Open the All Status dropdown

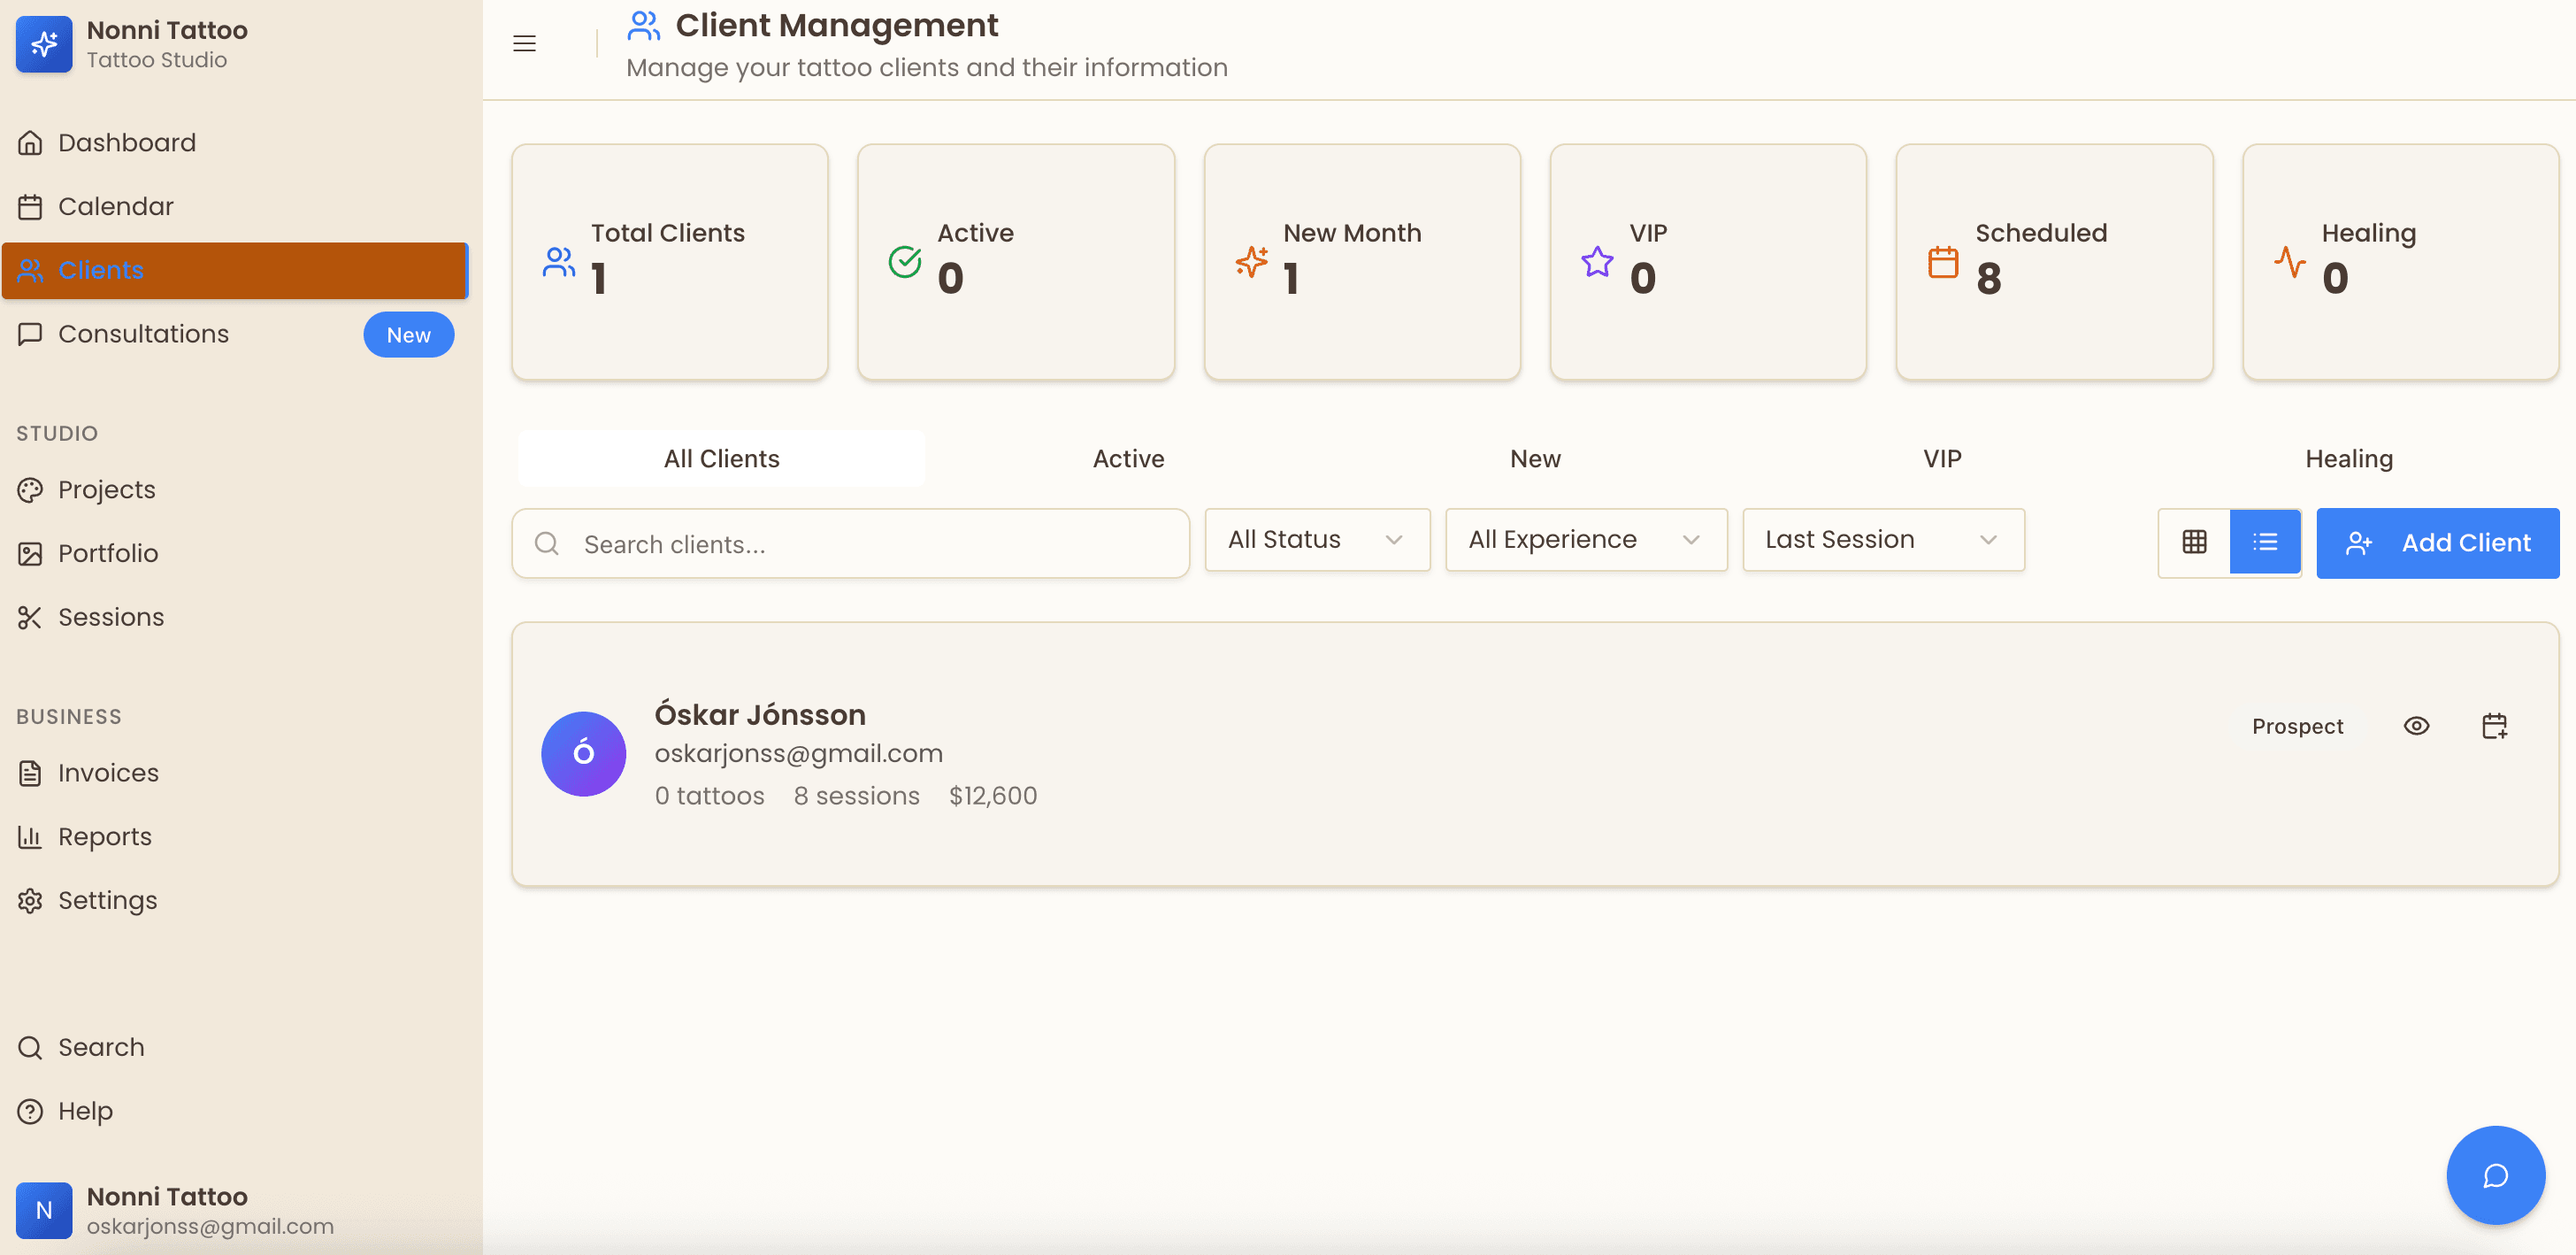(1316, 539)
